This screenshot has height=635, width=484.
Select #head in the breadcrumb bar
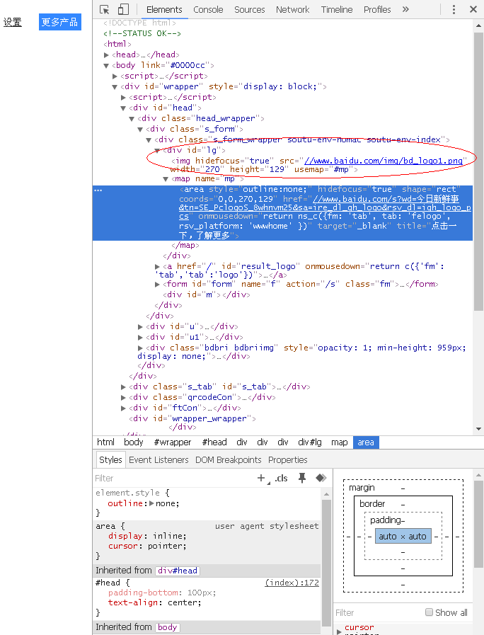214,442
